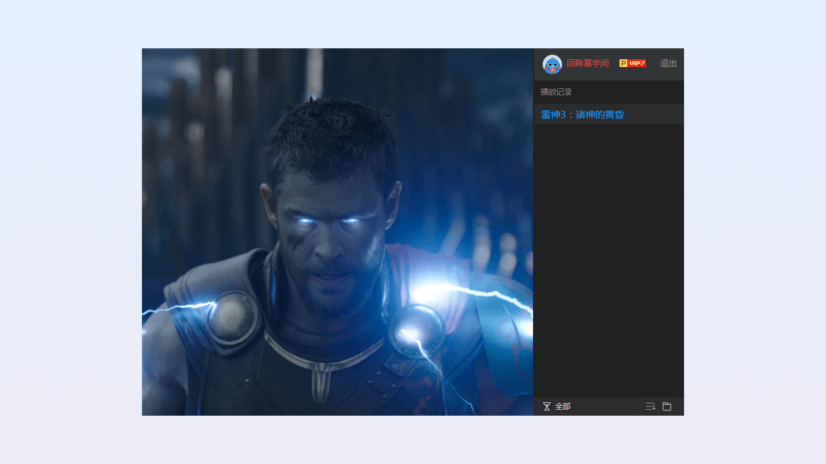Play 雷神3:诸神的黄昏 from the history list

pos(582,115)
